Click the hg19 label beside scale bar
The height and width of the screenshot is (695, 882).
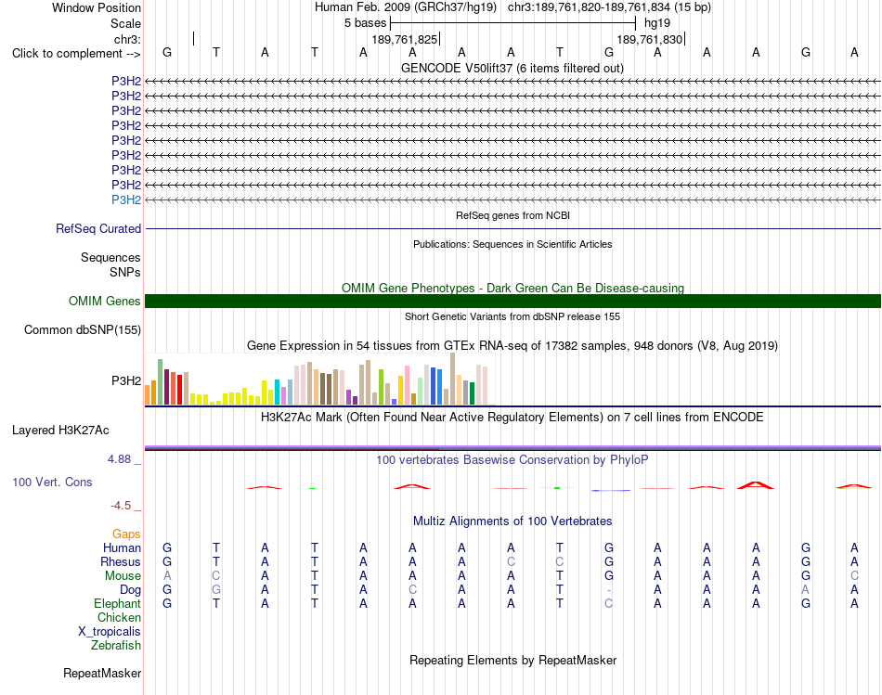[657, 23]
